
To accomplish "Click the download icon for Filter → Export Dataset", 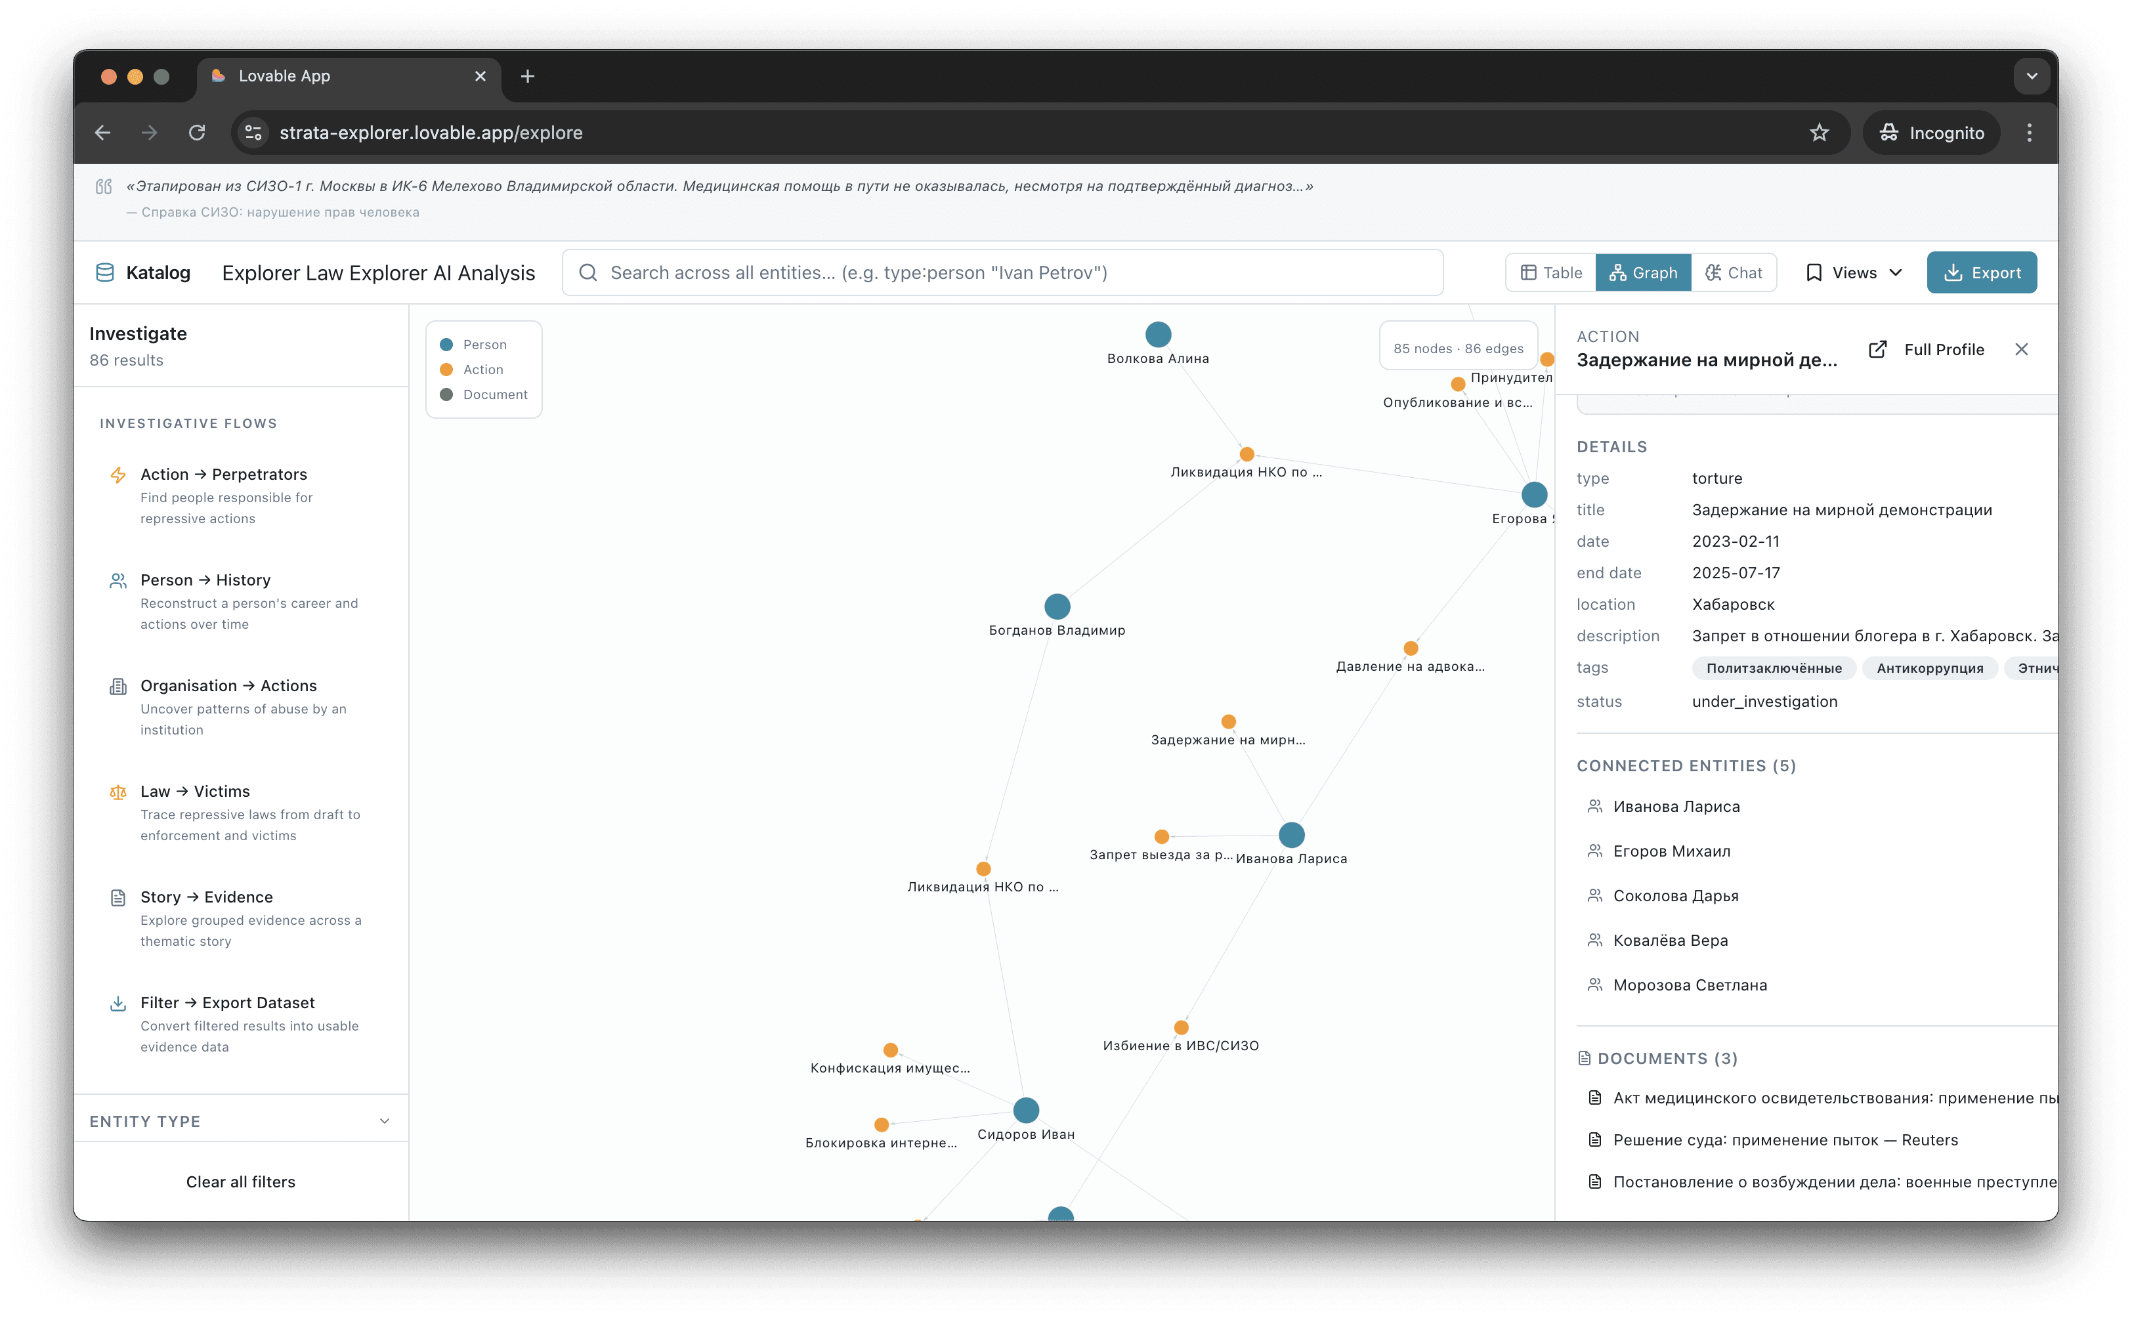I will click(x=117, y=1004).
